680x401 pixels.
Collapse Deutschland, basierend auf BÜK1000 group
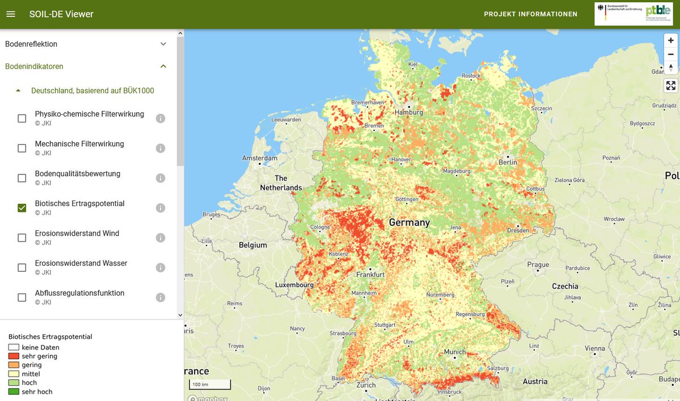86,91
